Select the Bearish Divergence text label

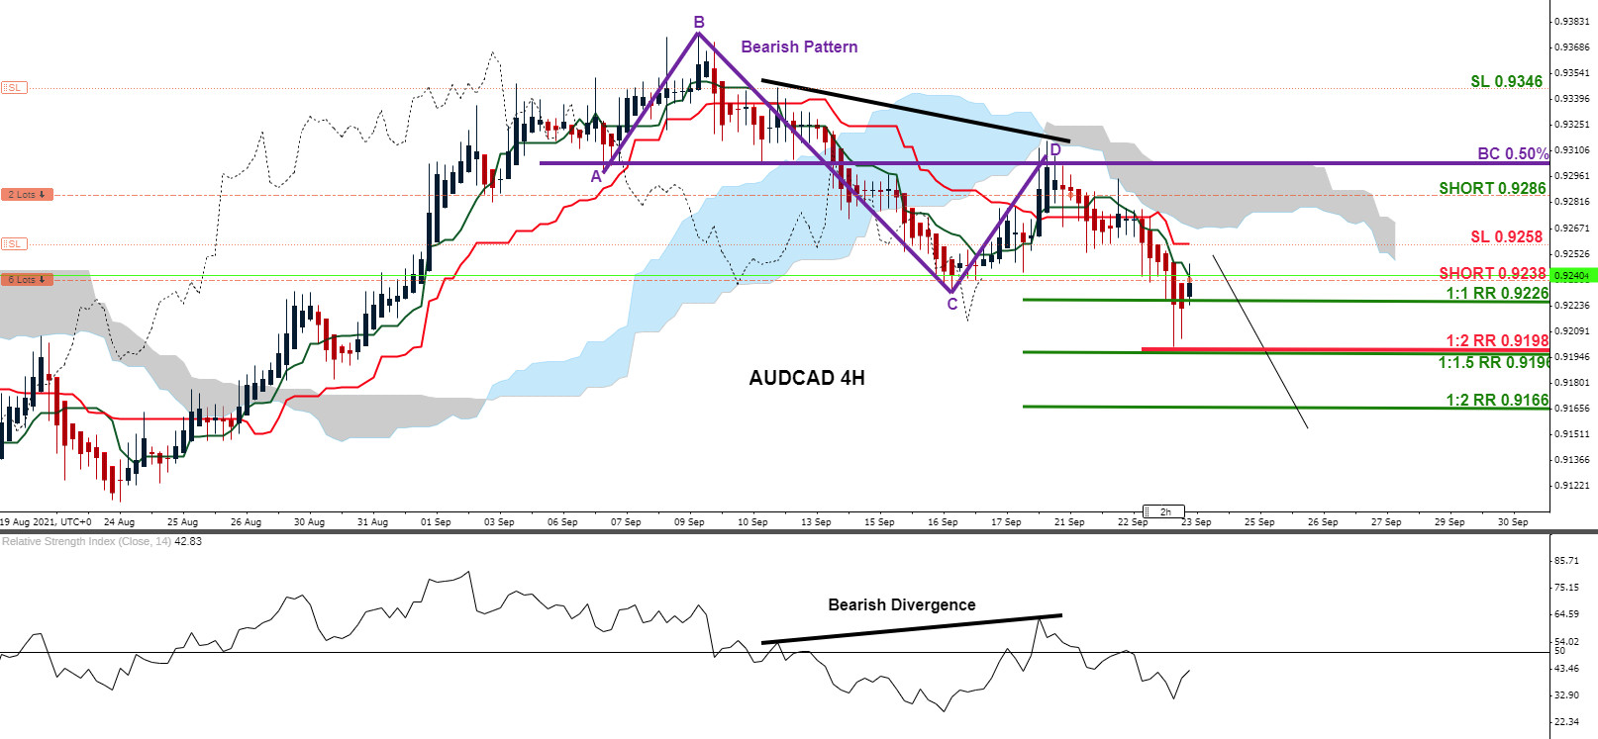pos(901,604)
